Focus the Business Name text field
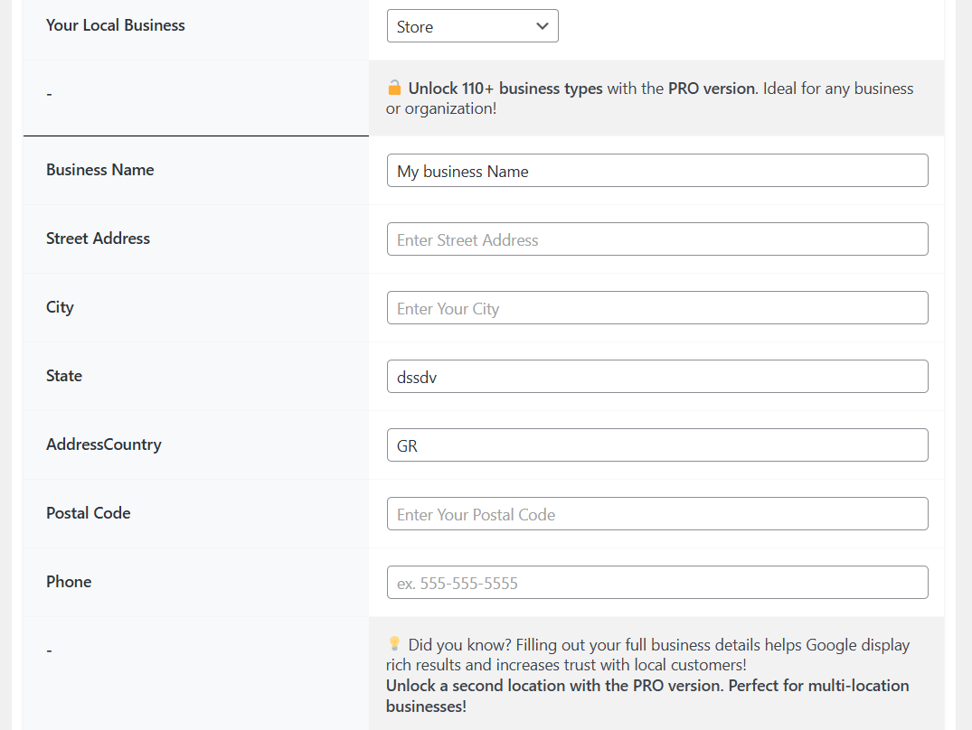The width and height of the screenshot is (972, 730). coord(656,171)
